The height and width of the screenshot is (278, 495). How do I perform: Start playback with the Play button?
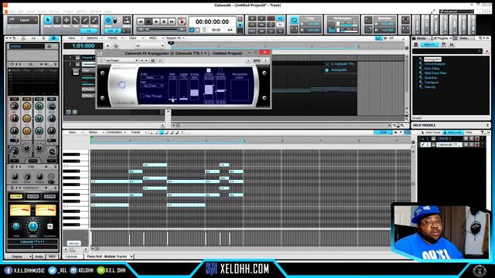coord(156,22)
